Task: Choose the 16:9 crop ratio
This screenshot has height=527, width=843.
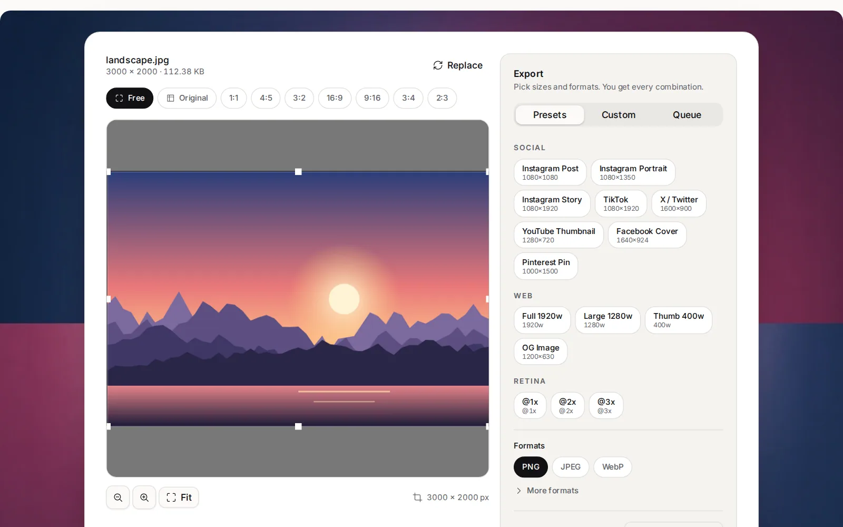Action: (x=335, y=98)
